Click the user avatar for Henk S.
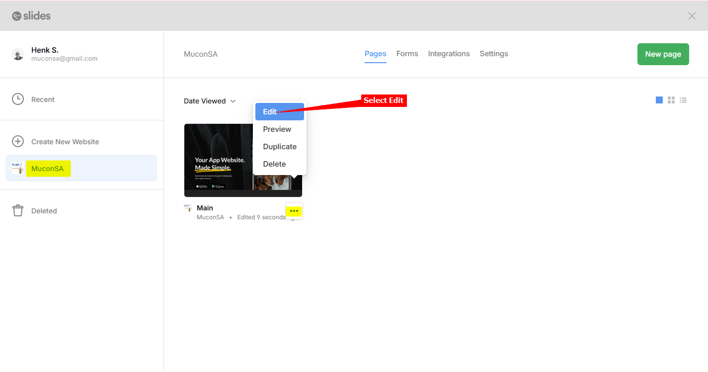 (18, 54)
